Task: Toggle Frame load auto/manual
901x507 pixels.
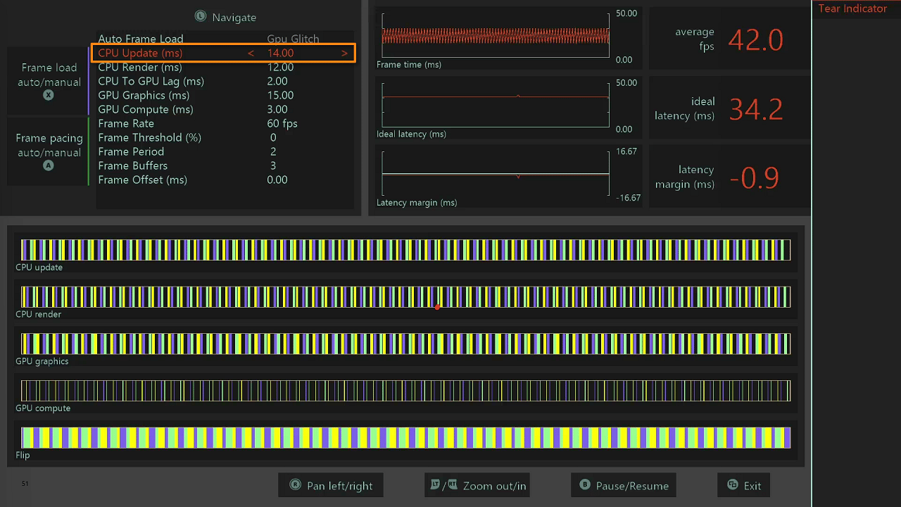Action: 49,80
